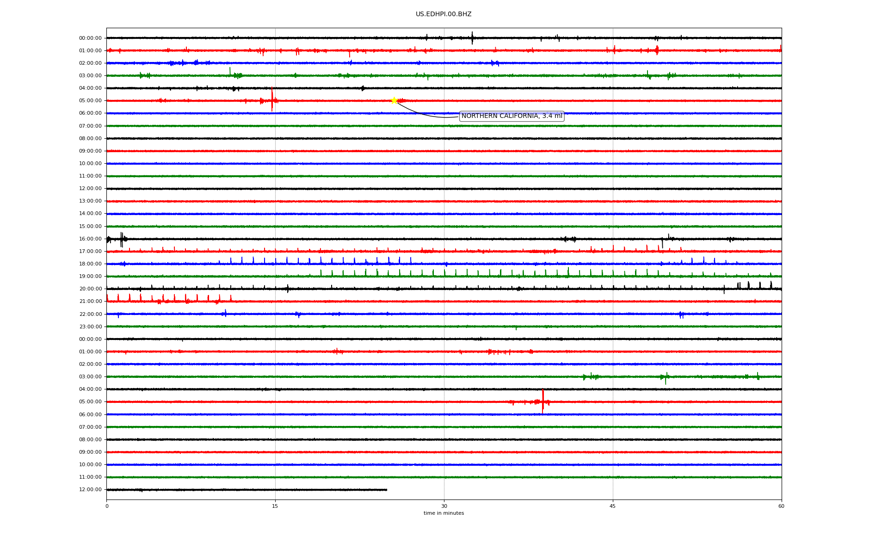Click the 12:00:00 label at bottom trace
The height and width of the screenshot is (555, 888).
(x=90, y=490)
